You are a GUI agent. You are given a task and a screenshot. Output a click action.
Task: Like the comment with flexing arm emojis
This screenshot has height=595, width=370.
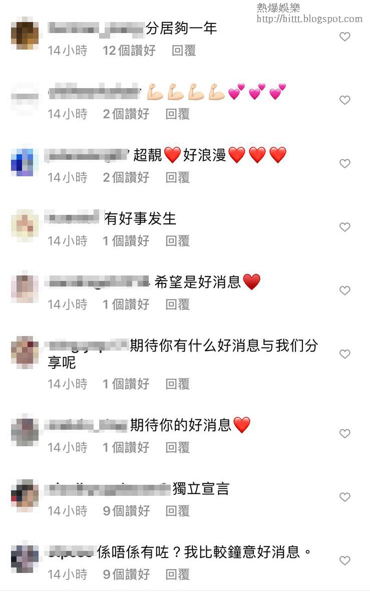344,100
